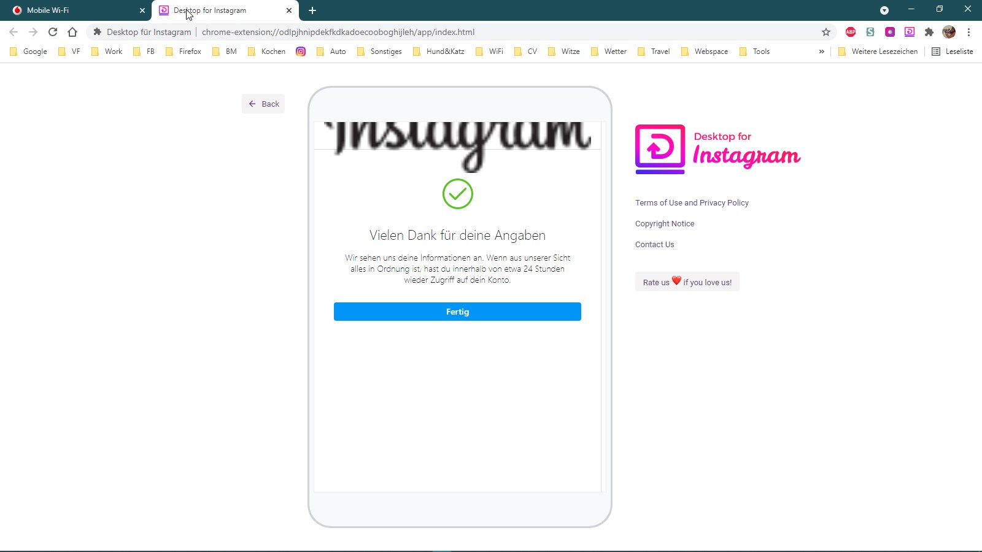The width and height of the screenshot is (982, 552).
Task: Click the Vielen Dank für deine Angaben heading
Action: tap(457, 235)
